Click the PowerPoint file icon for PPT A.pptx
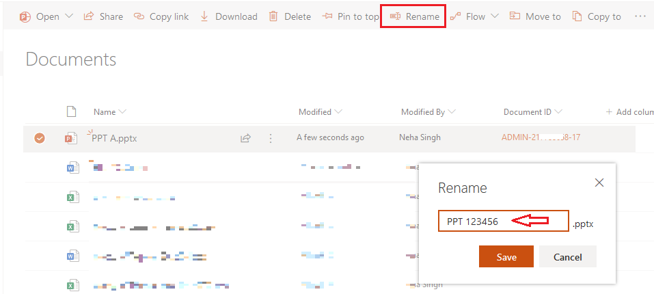Image resolution: width=654 pixels, height=294 pixels. (x=71, y=138)
